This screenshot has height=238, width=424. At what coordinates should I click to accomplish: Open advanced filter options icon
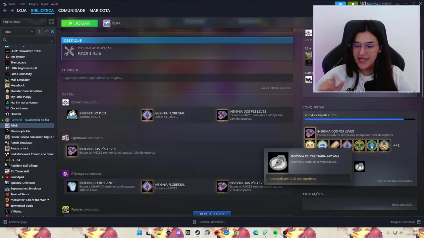pos(52,40)
